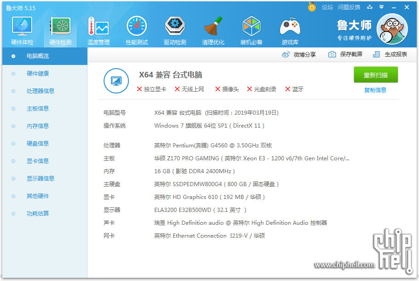Click the 声卡 row label
The image size is (419, 281).
coord(109,222)
